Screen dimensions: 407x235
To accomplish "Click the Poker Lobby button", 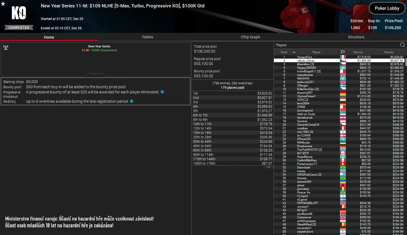I will 387,8.
